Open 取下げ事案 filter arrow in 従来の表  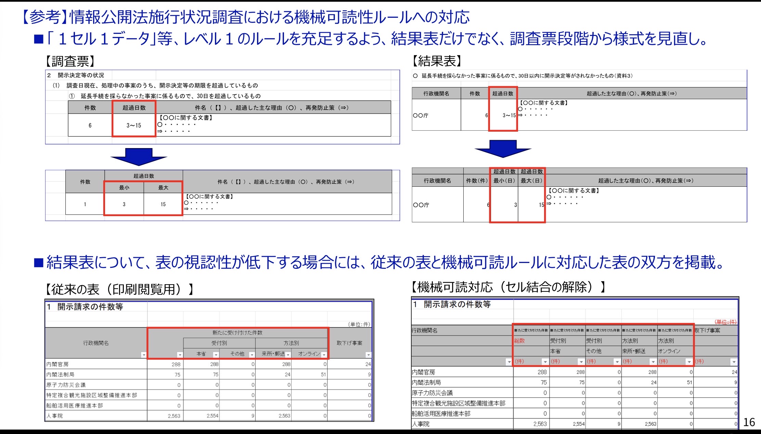(x=368, y=355)
